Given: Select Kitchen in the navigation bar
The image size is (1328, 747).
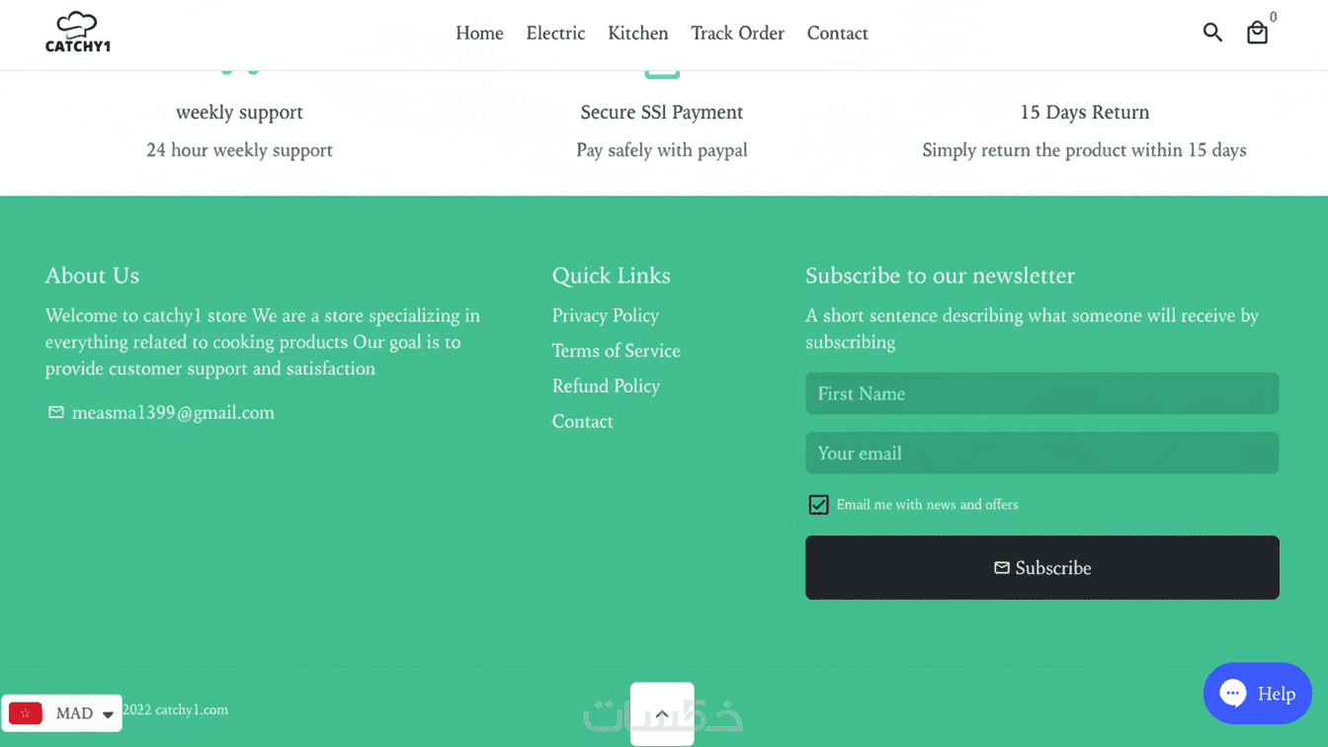Looking at the screenshot, I should [637, 34].
